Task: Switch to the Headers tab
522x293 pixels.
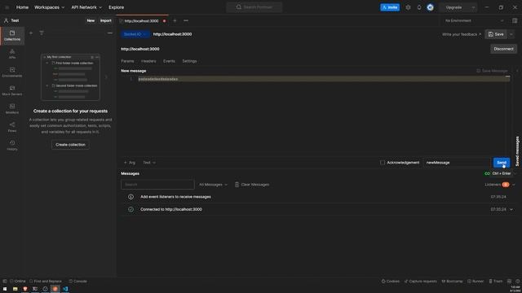Action: 148,61
